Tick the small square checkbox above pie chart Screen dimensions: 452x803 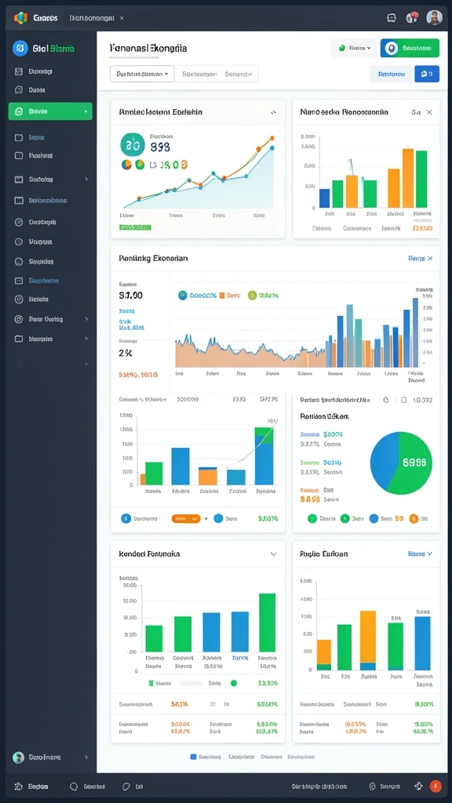pos(404,400)
